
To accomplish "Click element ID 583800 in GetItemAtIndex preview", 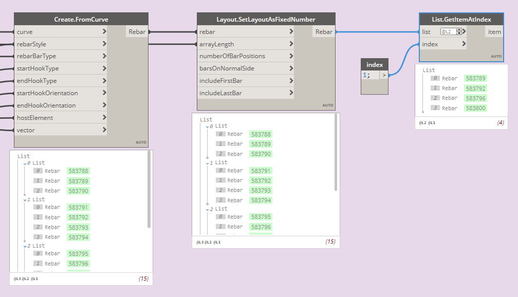I will [475, 108].
